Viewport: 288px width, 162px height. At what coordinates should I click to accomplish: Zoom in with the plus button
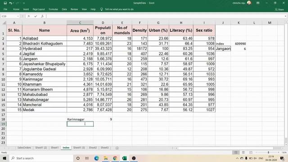(279, 153)
